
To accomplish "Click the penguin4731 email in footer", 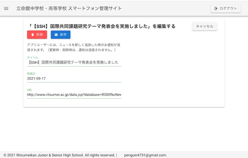I will coord(146,155).
